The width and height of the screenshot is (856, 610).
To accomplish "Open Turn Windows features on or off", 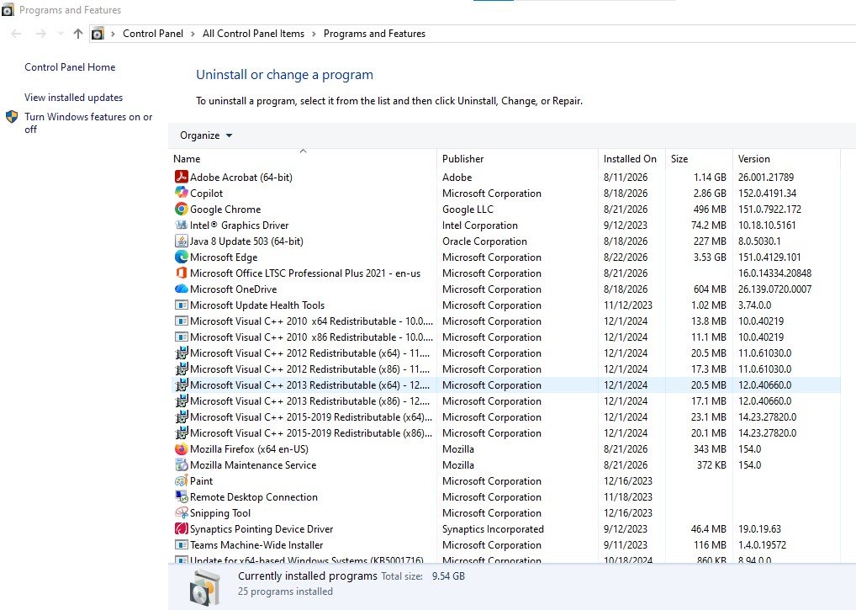I will [x=88, y=123].
